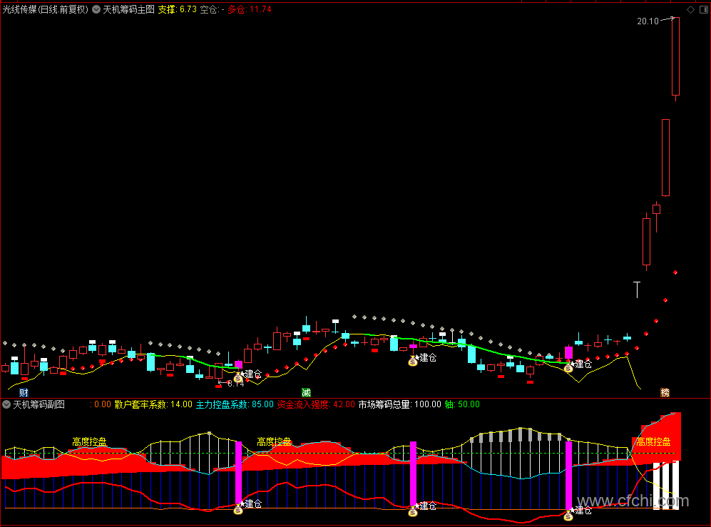Click the diamond icon at top right
Viewport: 711px width, 527px height.
point(690,9)
